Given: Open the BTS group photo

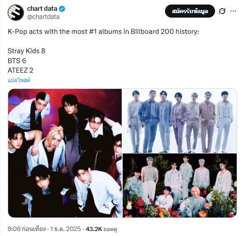Looking at the screenshot, I should click(x=180, y=121).
